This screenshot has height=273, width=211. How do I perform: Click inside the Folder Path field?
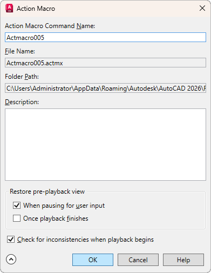click(x=105, y=88)
